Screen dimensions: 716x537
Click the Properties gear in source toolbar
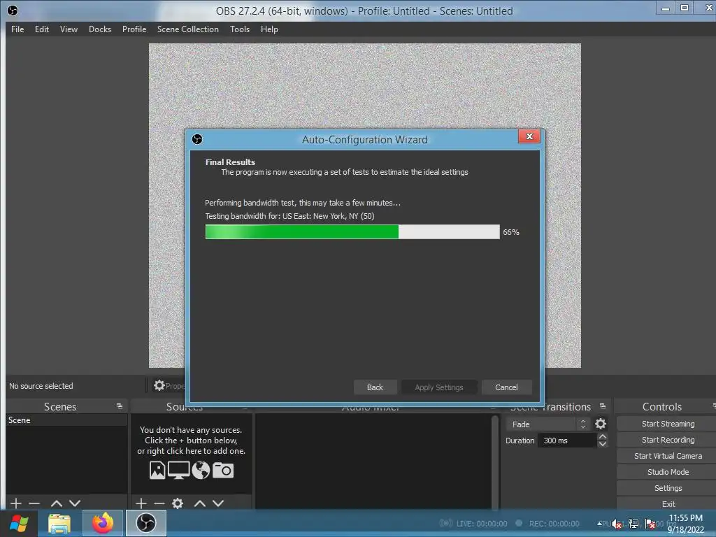(x=159, y=385)
